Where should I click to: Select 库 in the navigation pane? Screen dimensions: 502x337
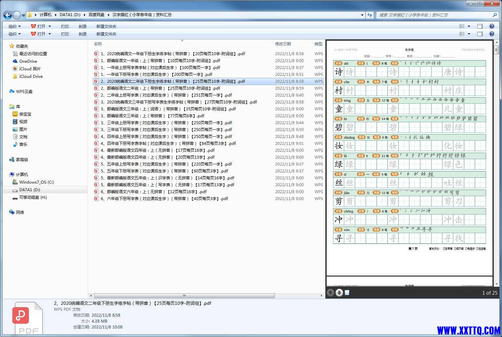click(x=18, y=106)
